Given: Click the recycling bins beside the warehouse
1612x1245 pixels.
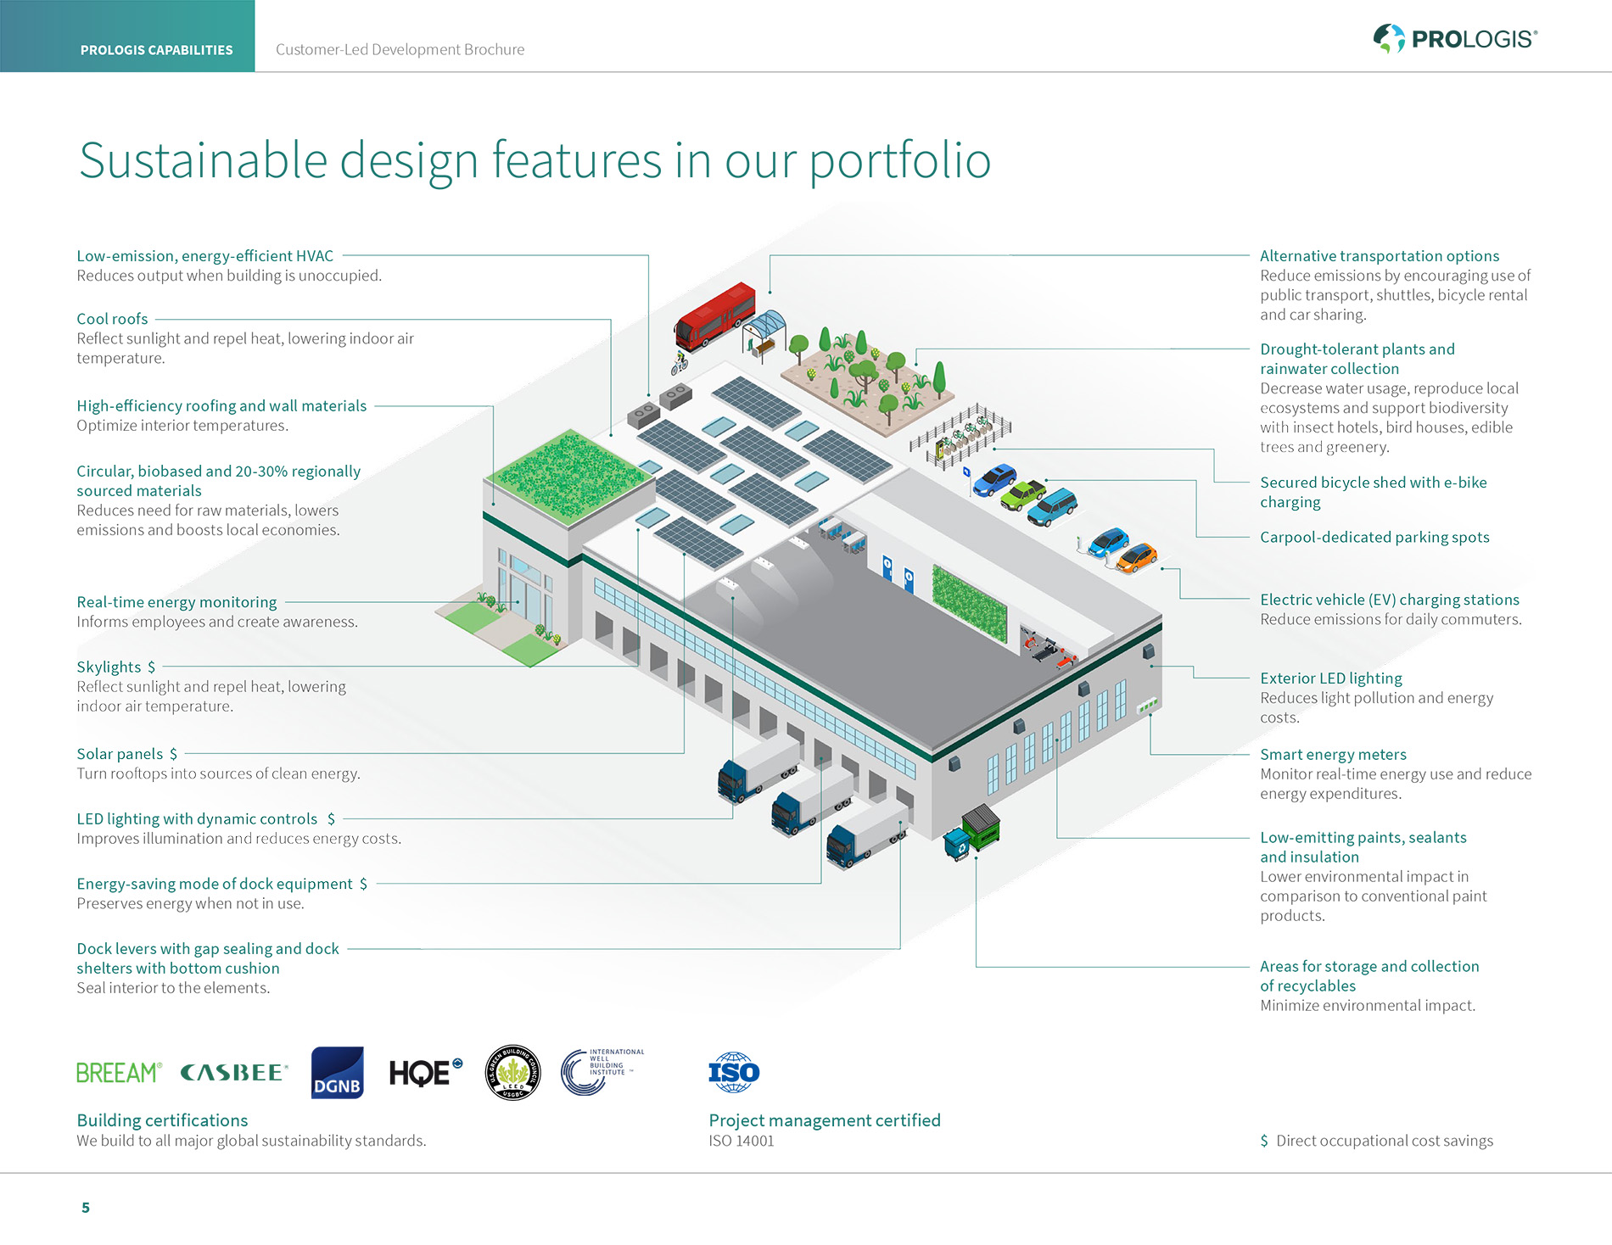Looking at the screenshot, I should (x=972, y=833).
